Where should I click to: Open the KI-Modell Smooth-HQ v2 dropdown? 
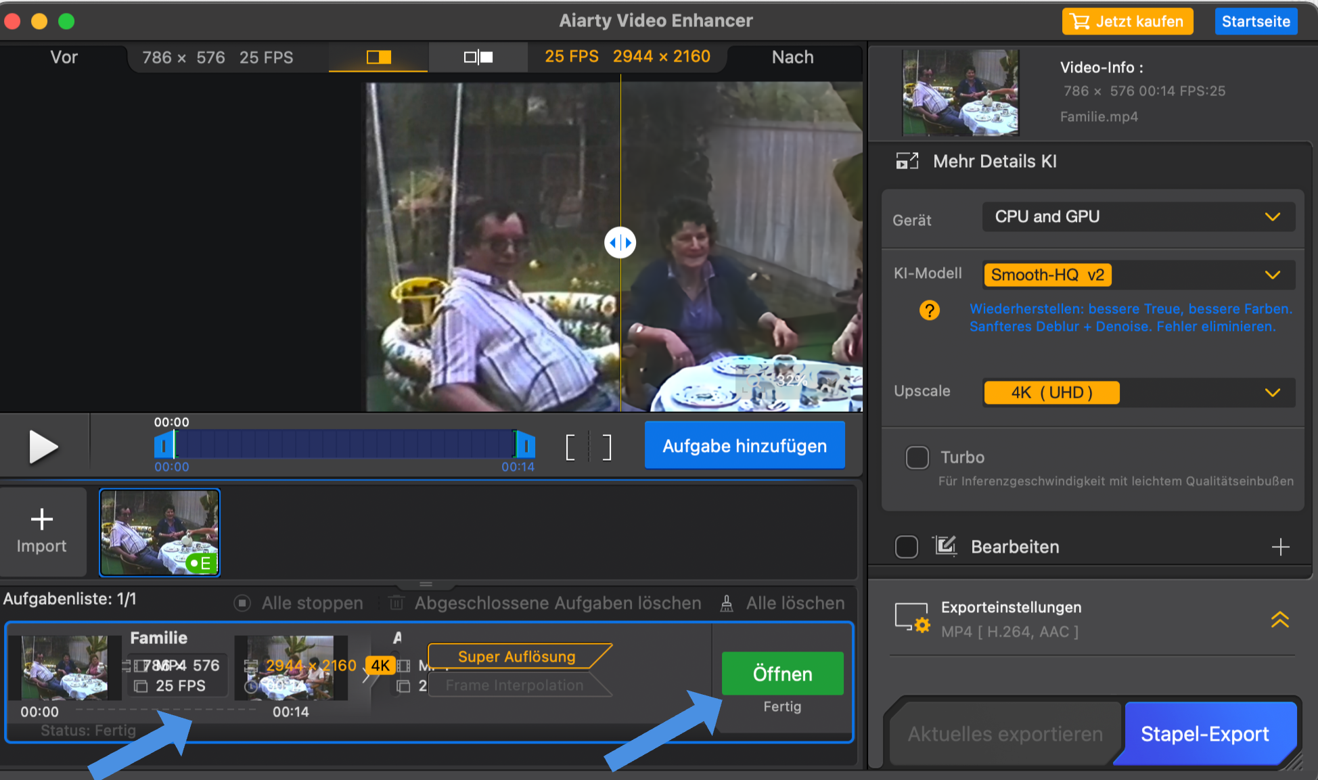[x=1138, y=275]
